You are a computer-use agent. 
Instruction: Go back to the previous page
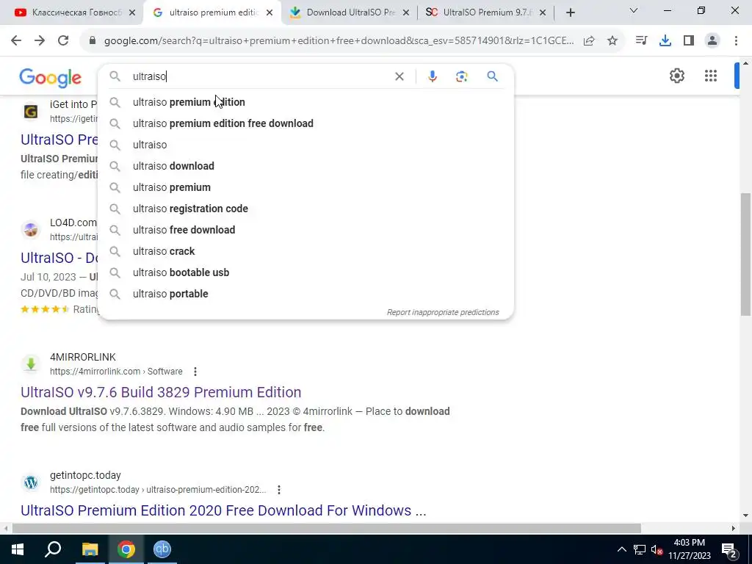16,41
